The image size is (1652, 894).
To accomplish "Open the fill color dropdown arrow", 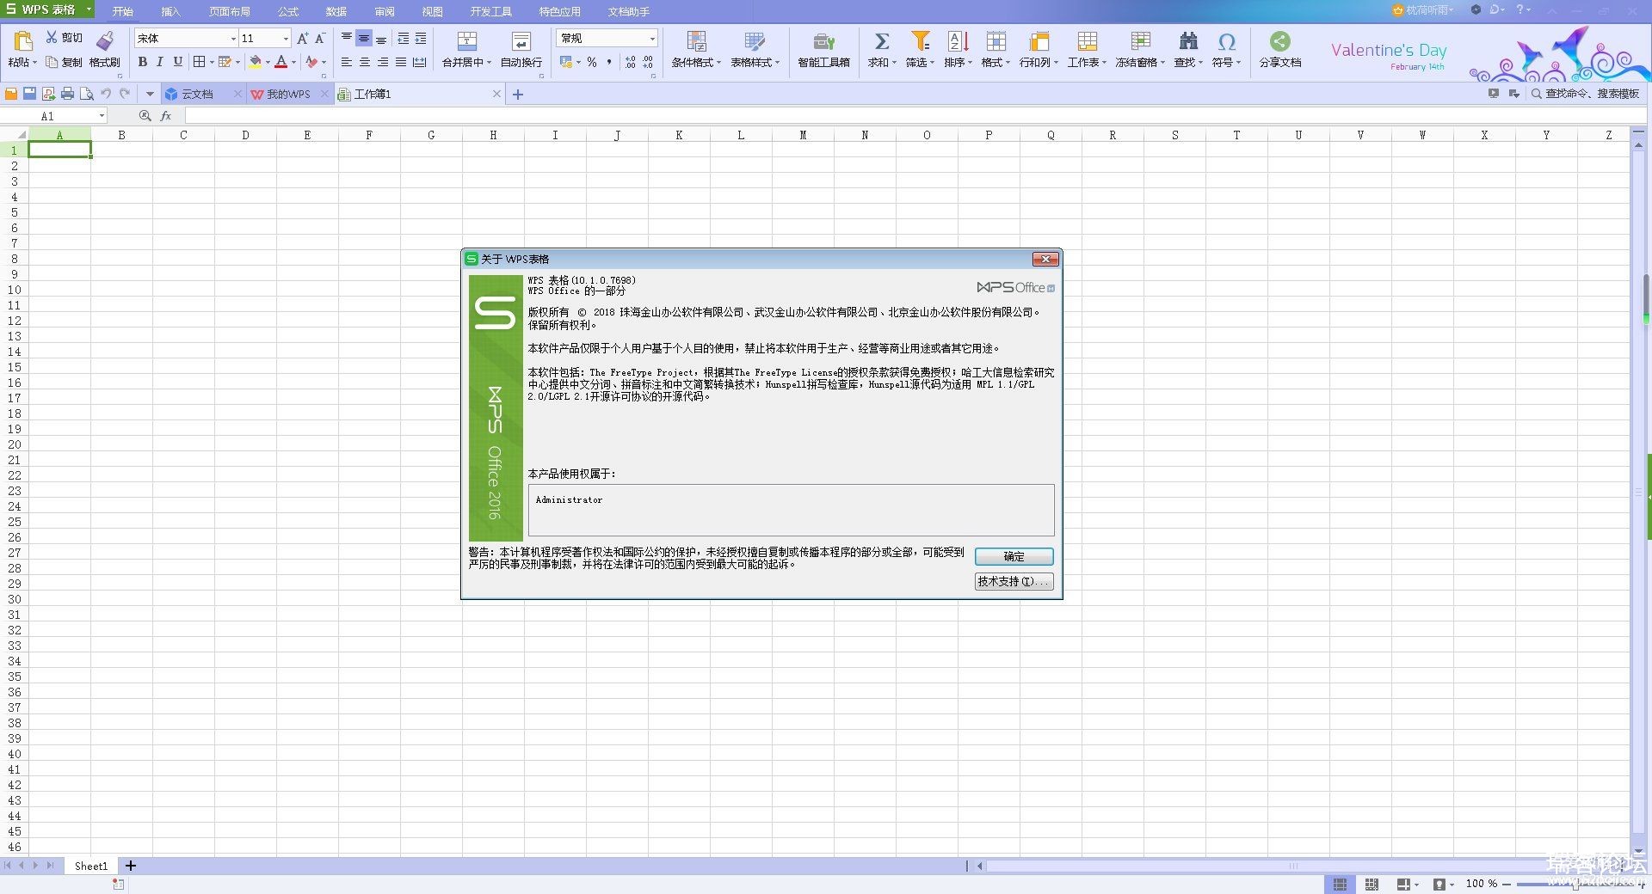I will pos(268,62).
